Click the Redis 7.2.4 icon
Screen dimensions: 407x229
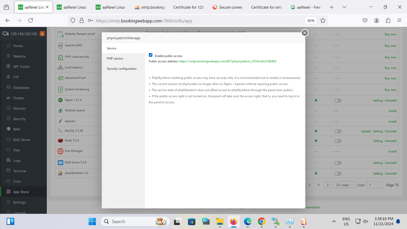tap(60, 140)
